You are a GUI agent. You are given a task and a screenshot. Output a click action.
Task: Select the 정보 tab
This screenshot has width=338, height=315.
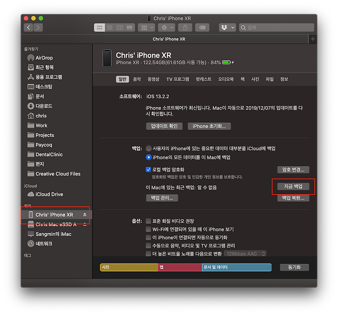pos(284,79)
